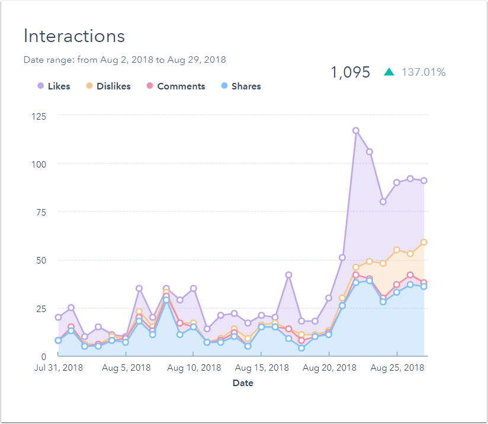Click the Date x-axis title
This screenshot has width=488, height=424.
[x=243, y=383]
